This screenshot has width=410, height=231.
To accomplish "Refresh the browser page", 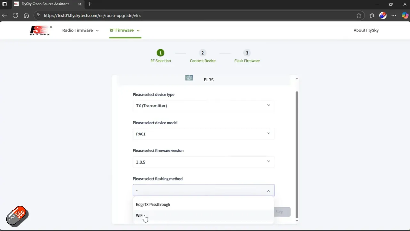I will [x=15, y=15].
